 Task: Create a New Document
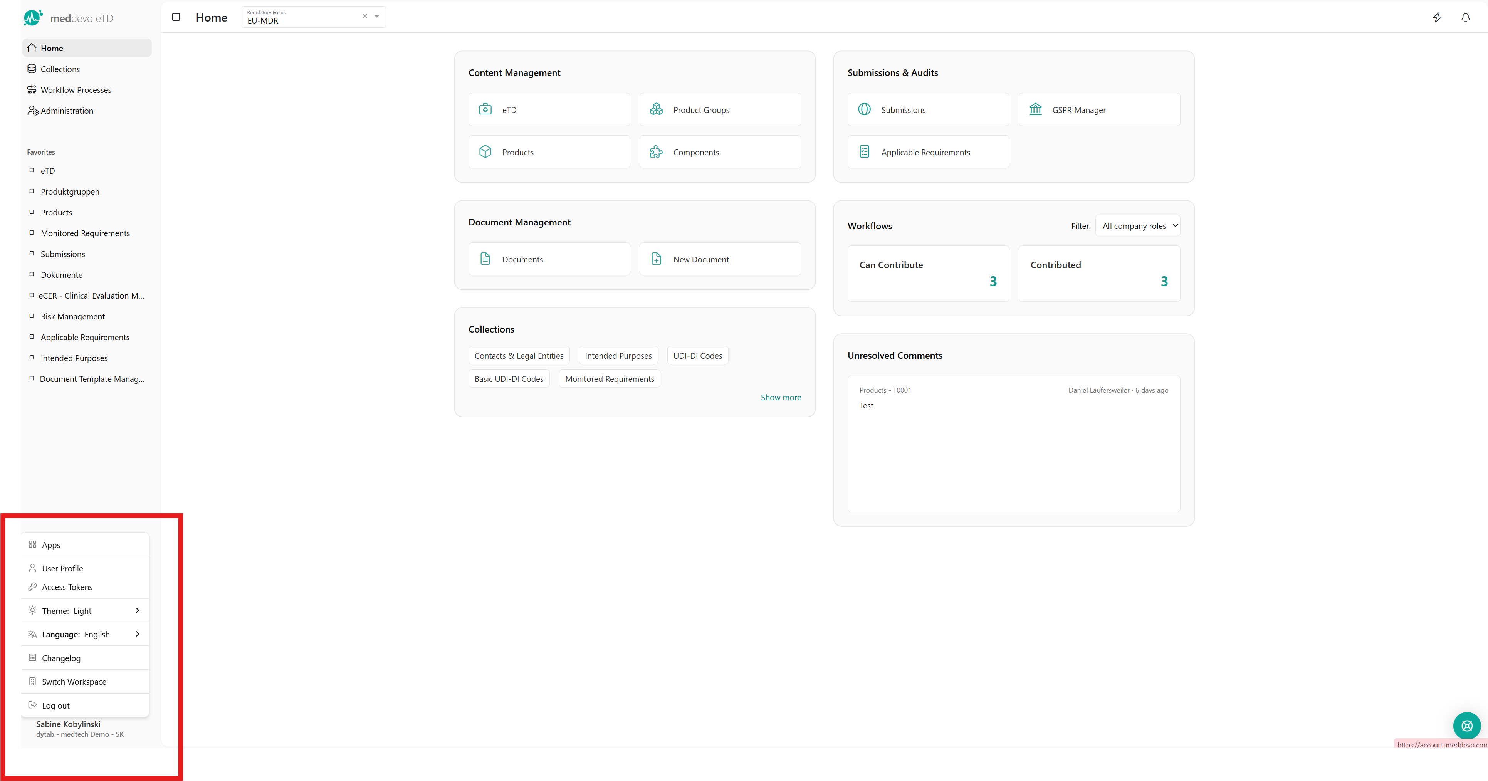click(720, 259)
